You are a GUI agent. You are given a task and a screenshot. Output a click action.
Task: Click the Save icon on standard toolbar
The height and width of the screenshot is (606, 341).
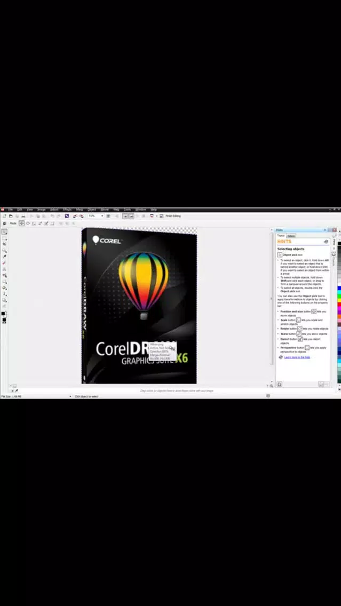tap(17, 216)
